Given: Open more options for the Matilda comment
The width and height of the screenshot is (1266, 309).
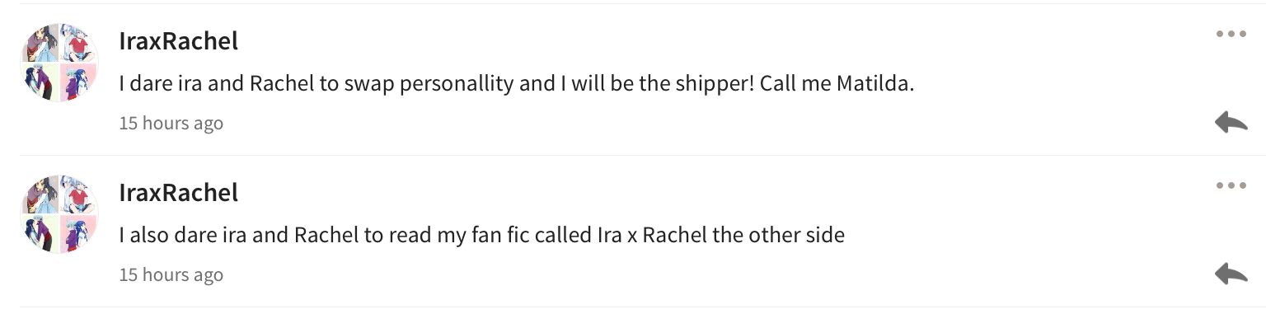Looking at the screenshot, I should point(1231,35).
